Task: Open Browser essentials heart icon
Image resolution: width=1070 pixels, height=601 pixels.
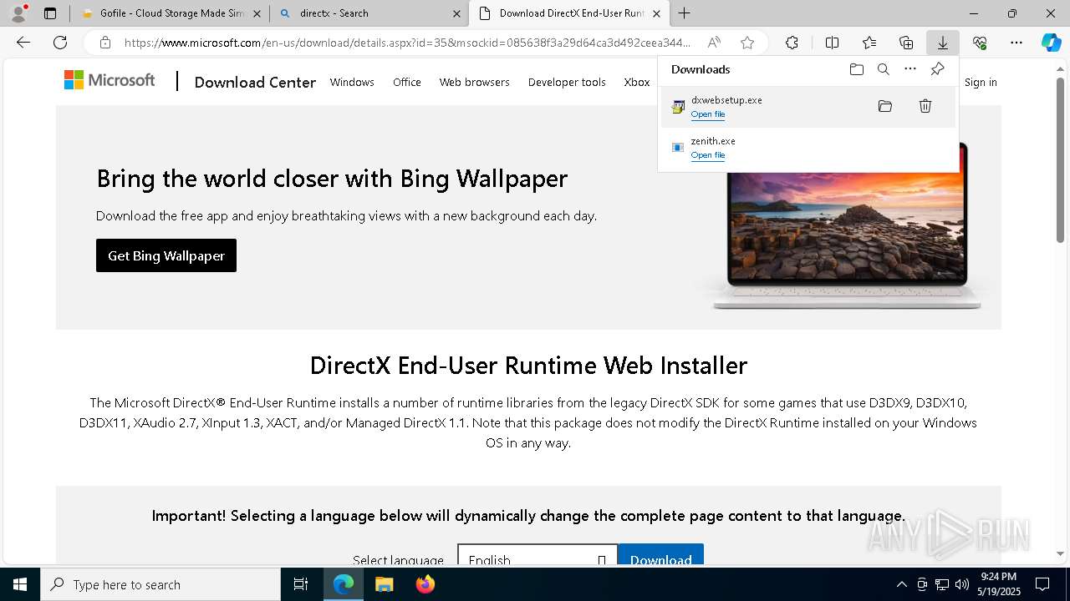Action: 980,43
